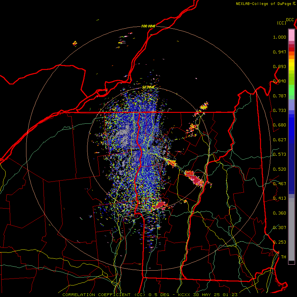Pick the yellow swatch in color bar
The height and width of the screenshot is (297, 297).
point(291,65)
